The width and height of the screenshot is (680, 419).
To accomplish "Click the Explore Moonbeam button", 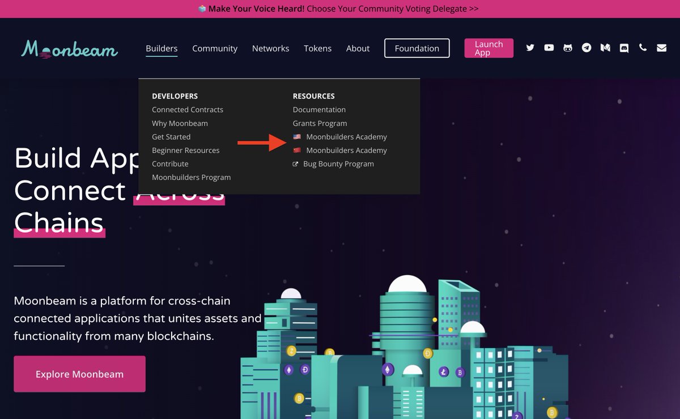I will pos(79,374).
